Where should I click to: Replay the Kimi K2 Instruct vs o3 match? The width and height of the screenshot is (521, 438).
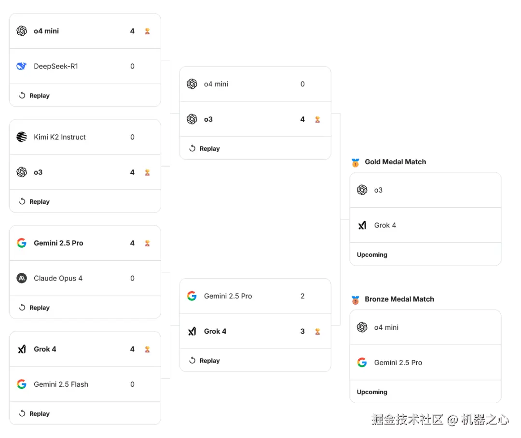coord(34,201)
